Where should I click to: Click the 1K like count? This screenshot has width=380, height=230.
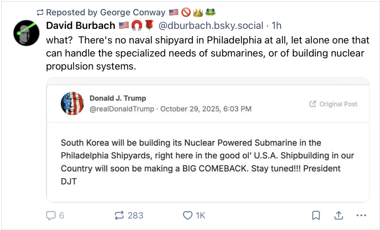coord(200,216)
